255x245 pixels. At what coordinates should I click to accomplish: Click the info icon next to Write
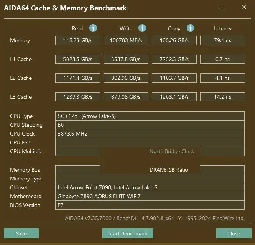[142, 28]
